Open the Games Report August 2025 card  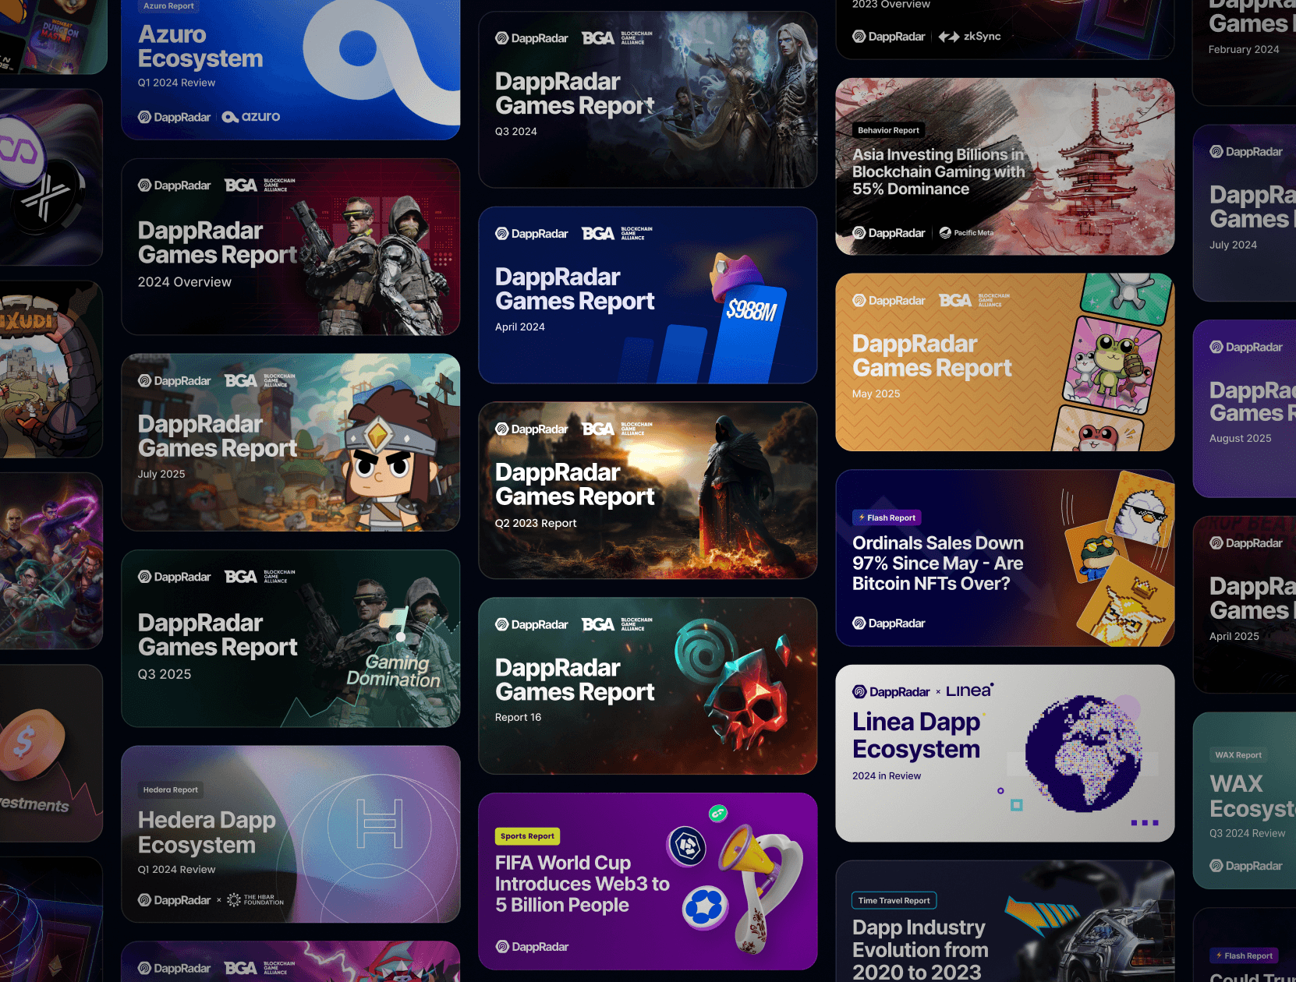[1245, 408]
